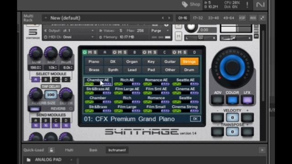The height and width of the screenshot is (164, 292).
Task: Close the Quick-Load panel
Action: click(262, 150)
